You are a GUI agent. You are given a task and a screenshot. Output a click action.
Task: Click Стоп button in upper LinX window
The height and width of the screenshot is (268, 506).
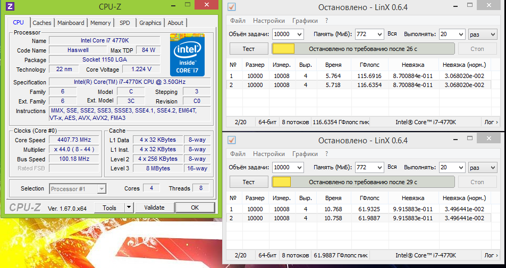pyautogui.click(x=477, y=49)
